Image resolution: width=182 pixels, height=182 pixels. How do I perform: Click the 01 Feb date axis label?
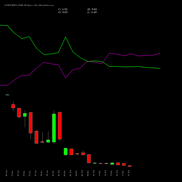tap(53, 173)
